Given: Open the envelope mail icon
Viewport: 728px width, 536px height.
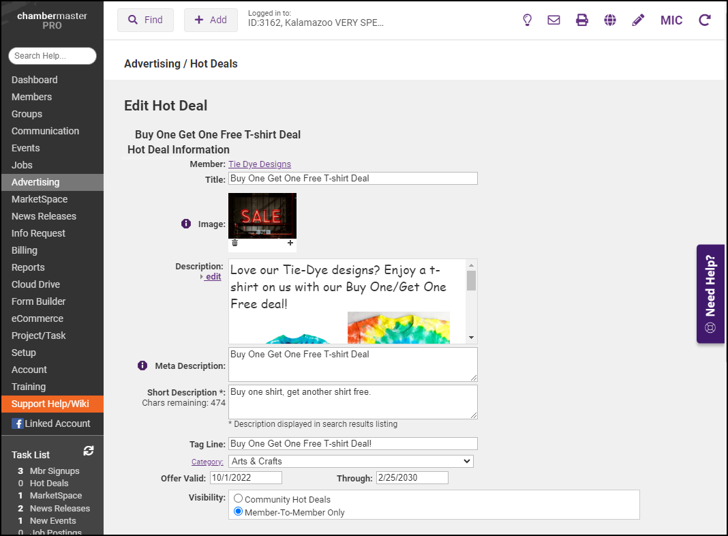Looking at the screenshot, I should (x=553, y=20).
